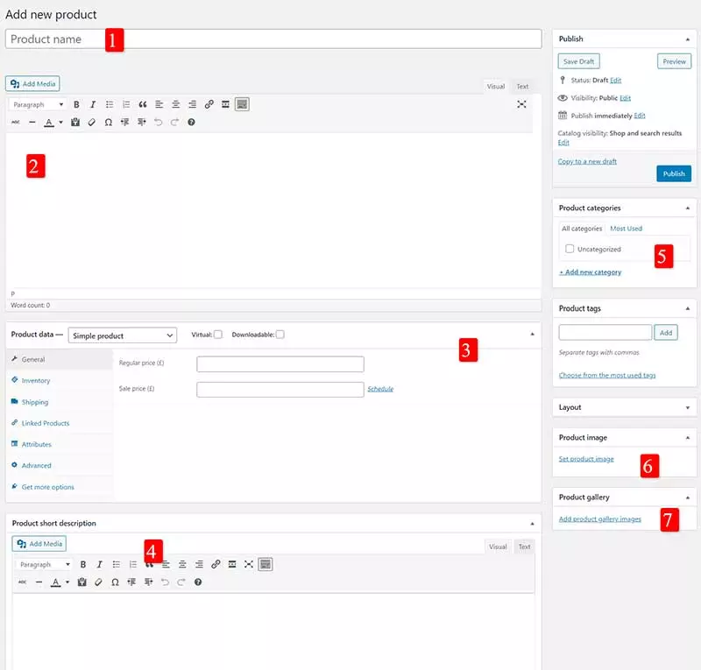Collapse the Product categories panel
This screenshot has height=670, width=701.
click(x=688, y=208)
